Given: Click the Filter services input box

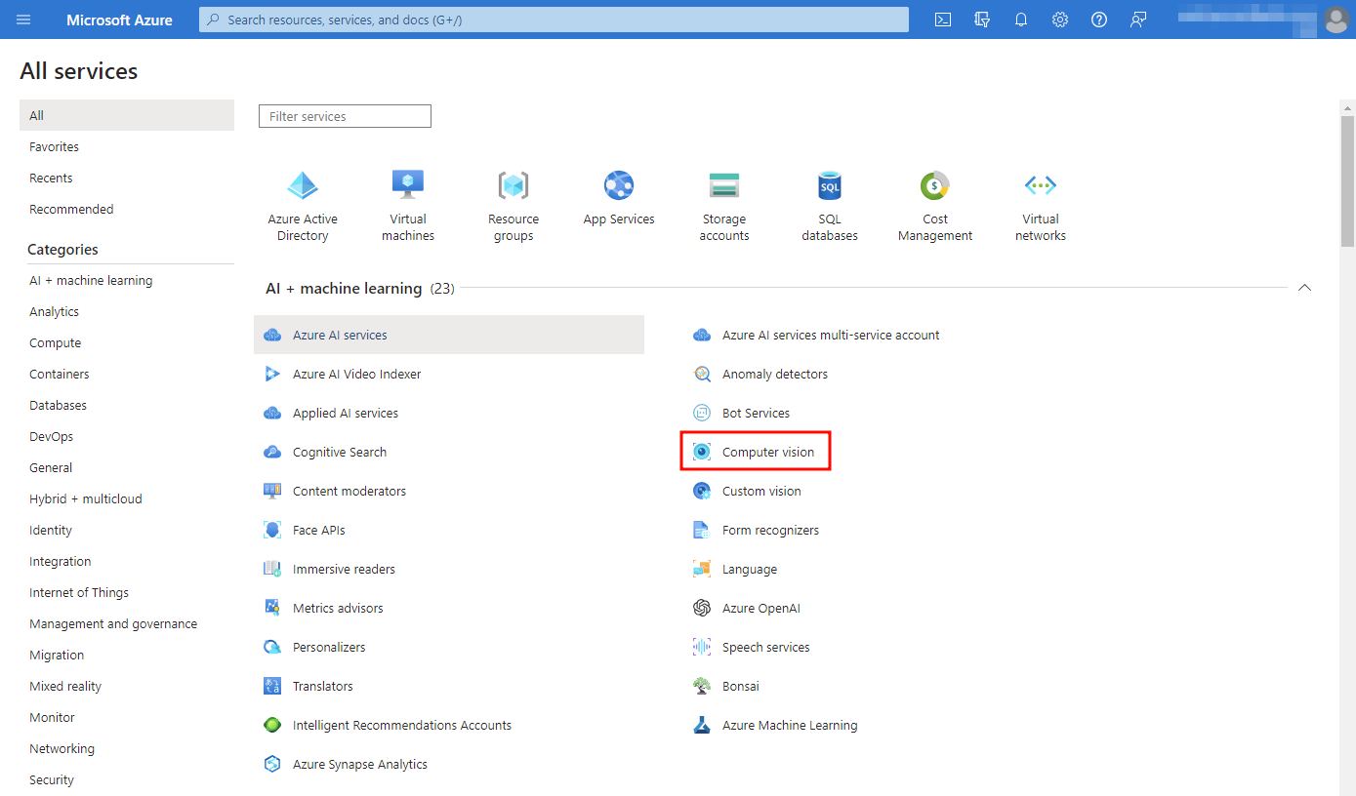Looking at the screenshot, I should click(345, 116).
